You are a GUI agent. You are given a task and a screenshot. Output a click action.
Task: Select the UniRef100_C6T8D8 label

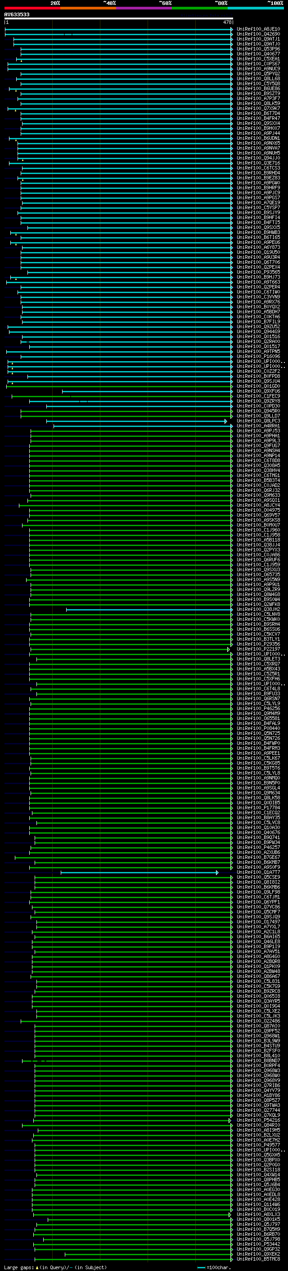pyautogui.click(x=258, y=460)
